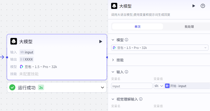
Task: Click the info icon next to 视觉理解输入
Action: [141, 99]
